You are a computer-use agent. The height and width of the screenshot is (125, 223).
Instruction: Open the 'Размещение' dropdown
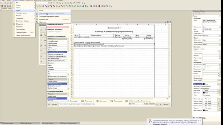point(220,27)
